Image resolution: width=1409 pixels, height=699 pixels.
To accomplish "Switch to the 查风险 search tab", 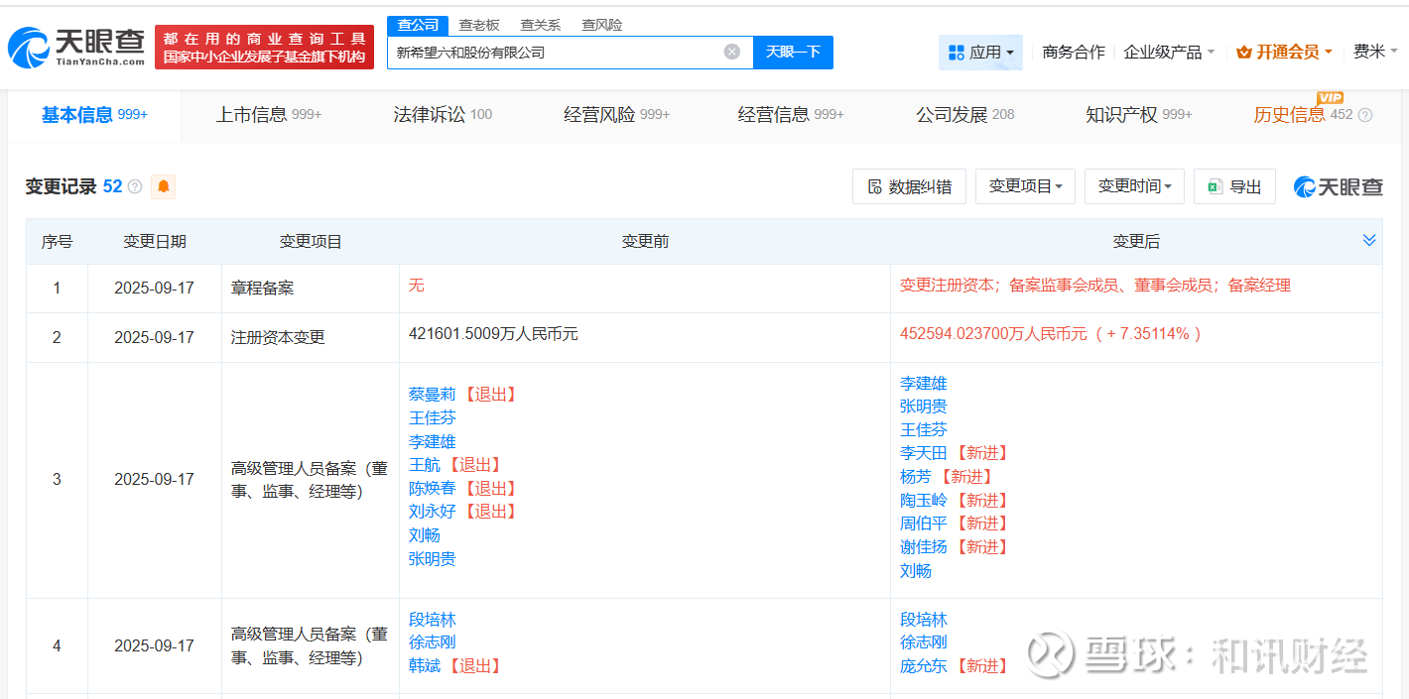I will (602, 26).
